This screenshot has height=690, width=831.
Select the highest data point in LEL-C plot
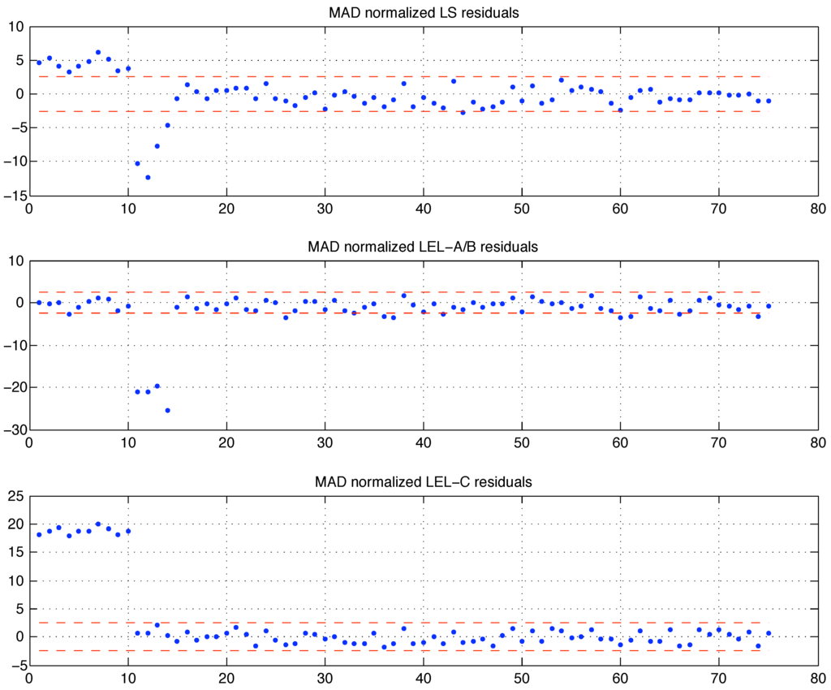pos(98,524)
